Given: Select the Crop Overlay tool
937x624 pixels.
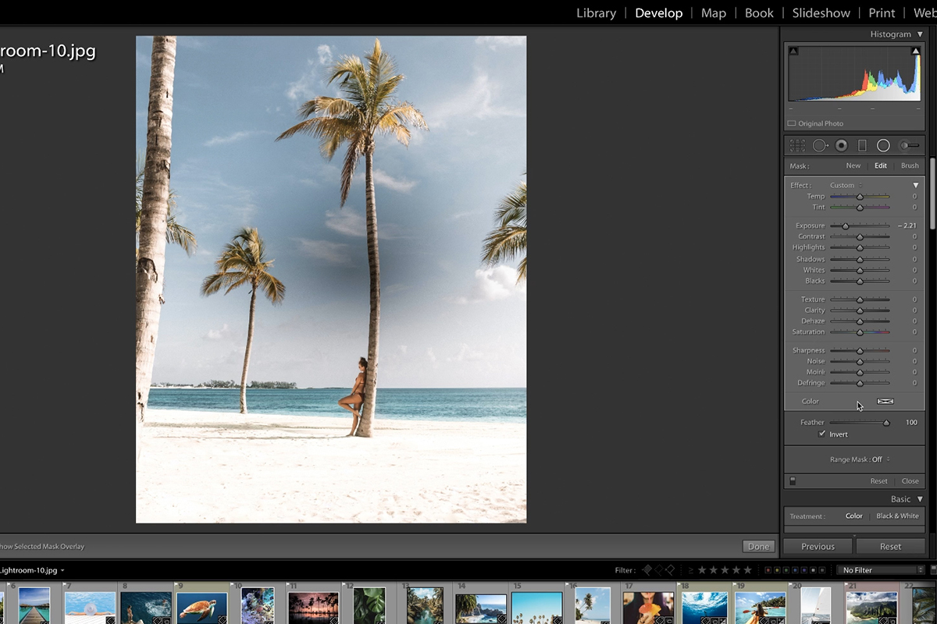Looking at the screenshot, I should 797,146.
